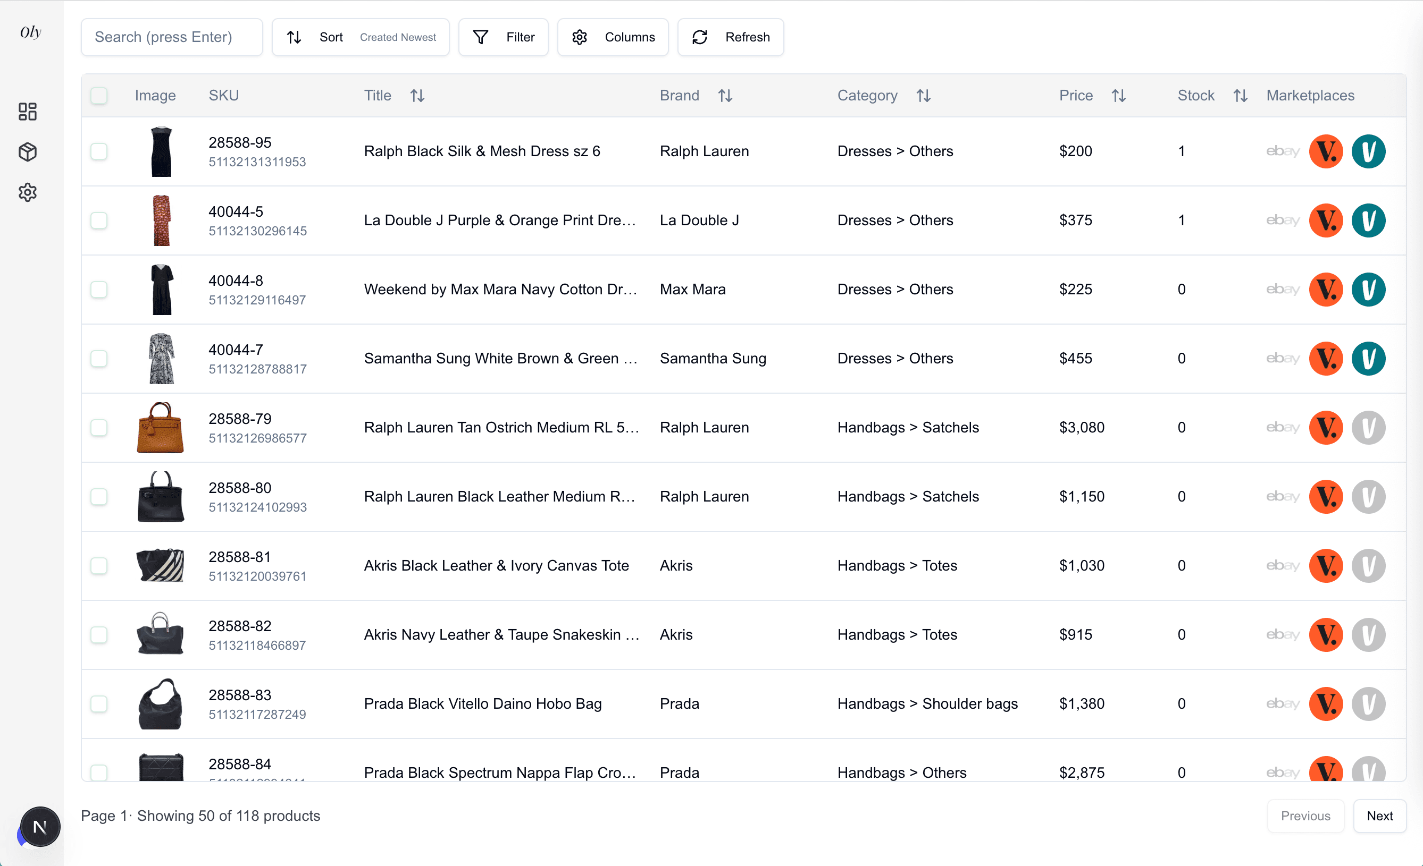Open the N user avatar

(x=40, y=827)
